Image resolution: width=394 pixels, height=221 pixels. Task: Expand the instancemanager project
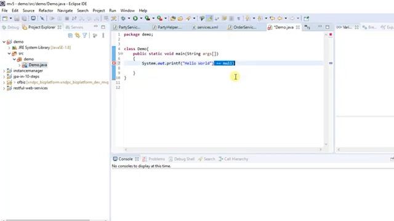(4, 71)
